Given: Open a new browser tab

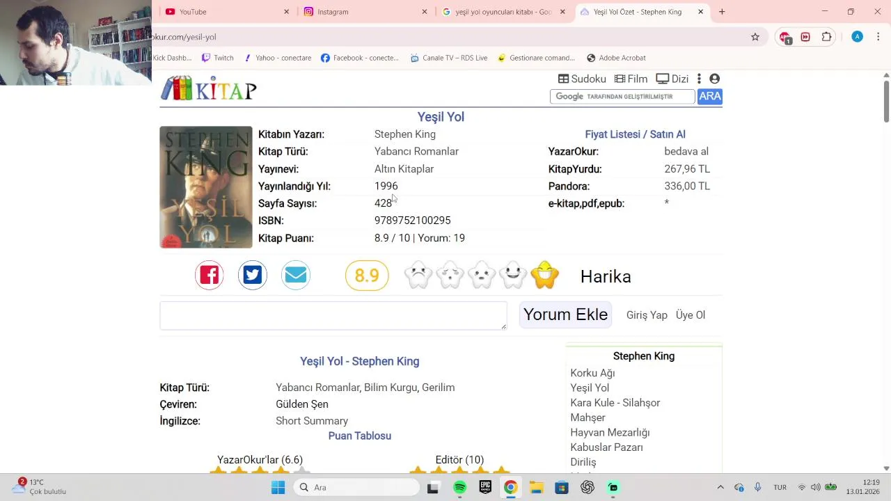Looking at the screenshot, I should (x=722, y=12).
